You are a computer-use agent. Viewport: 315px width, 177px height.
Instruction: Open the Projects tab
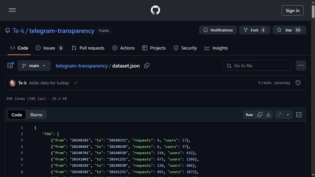point(154,48)
